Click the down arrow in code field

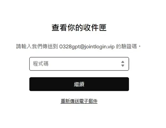pos(122,66)
